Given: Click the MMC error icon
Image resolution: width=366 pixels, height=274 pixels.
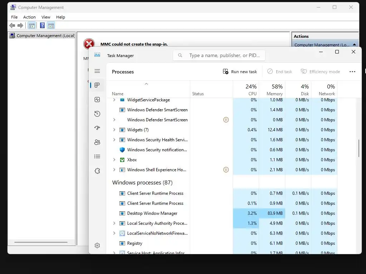Looking at the screenshot, I should (x=89, y=44).
